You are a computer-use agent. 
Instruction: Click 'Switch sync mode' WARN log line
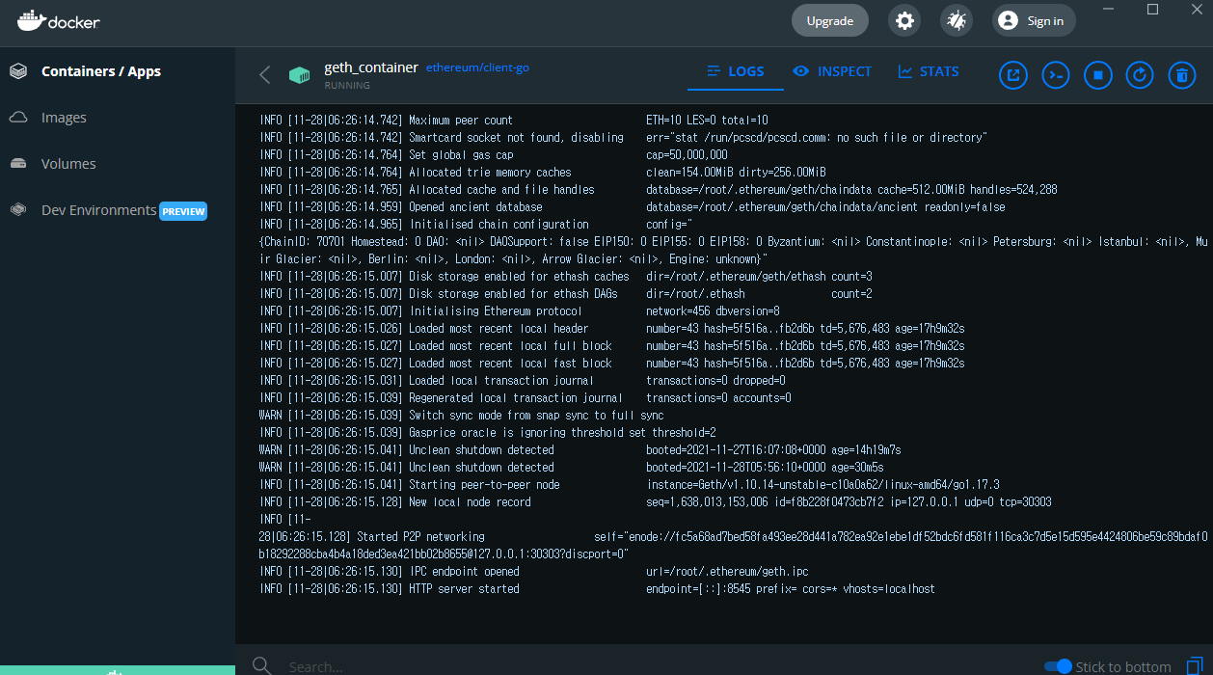click(x=462, y=416)
